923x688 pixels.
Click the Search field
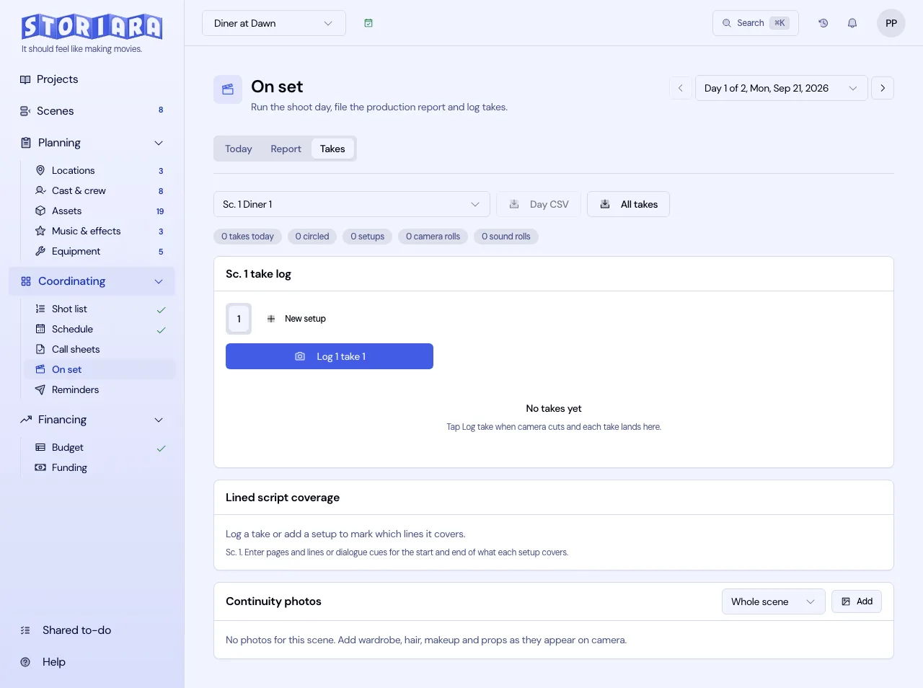[x=756, y=23]
